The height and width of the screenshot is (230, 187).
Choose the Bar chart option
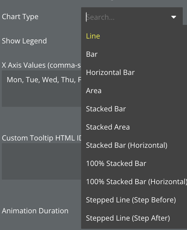point(92,54)
